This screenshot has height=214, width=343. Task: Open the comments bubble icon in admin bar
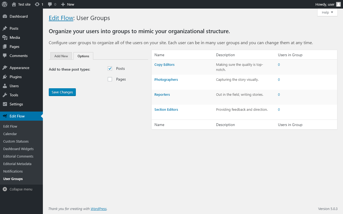click(x=50, y=4)
